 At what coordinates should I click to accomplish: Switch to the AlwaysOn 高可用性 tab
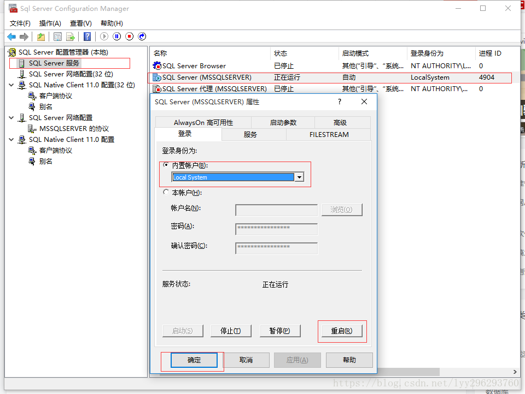203,123
